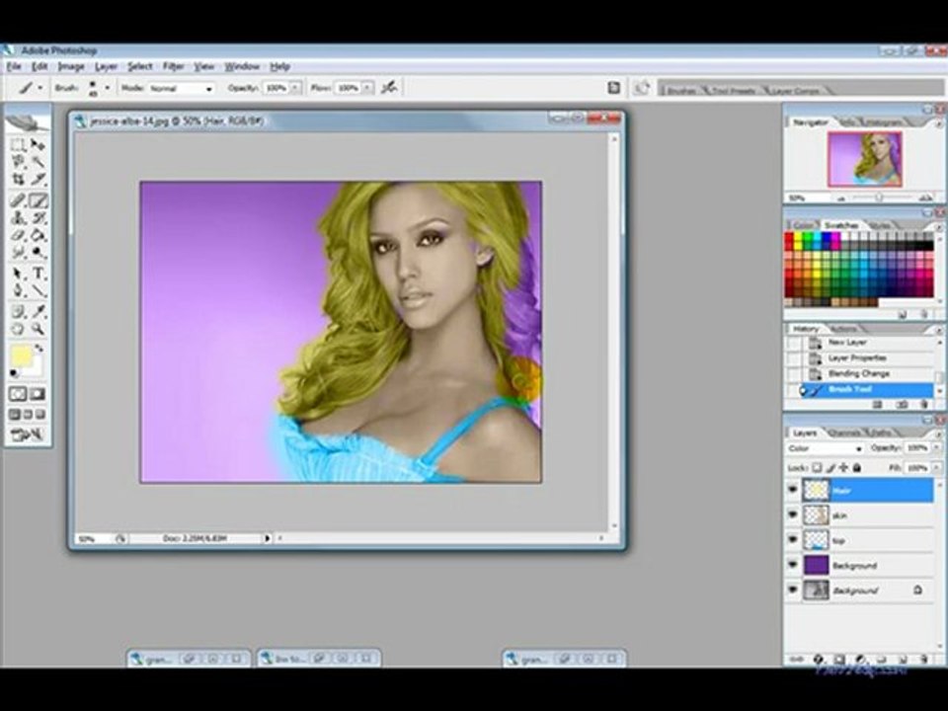Select the Dodge tool

click(x=39, y=252)
